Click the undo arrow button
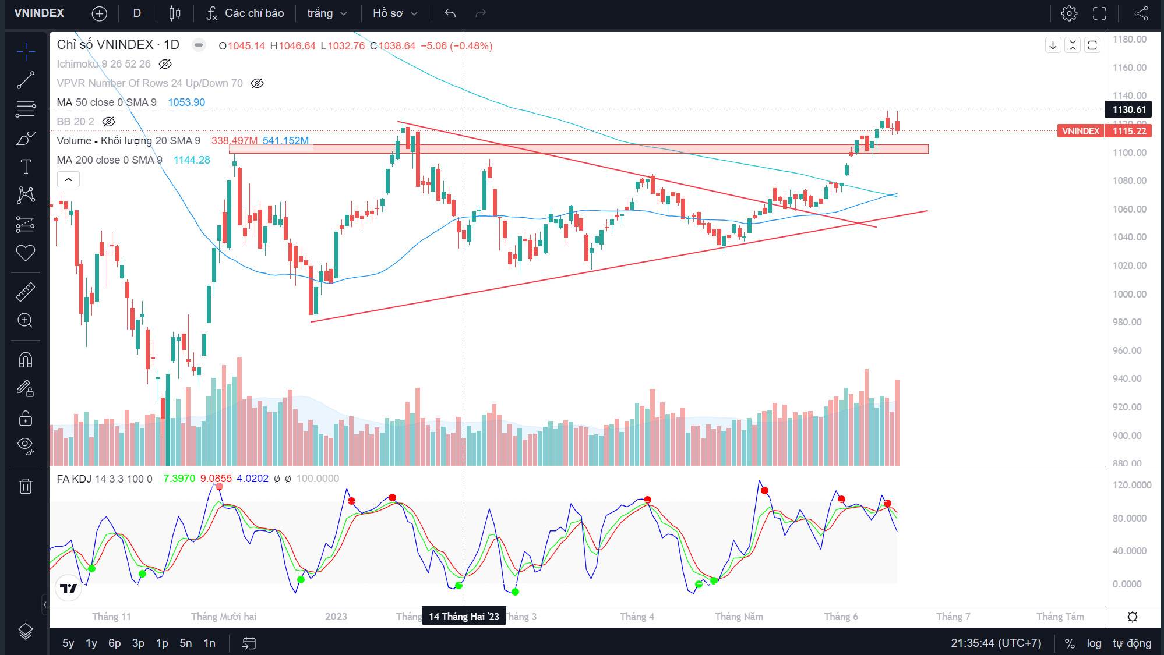Image resolution: width=1164 pixels, height=655 pixels. pyautogui.click(x=450, y=13)
